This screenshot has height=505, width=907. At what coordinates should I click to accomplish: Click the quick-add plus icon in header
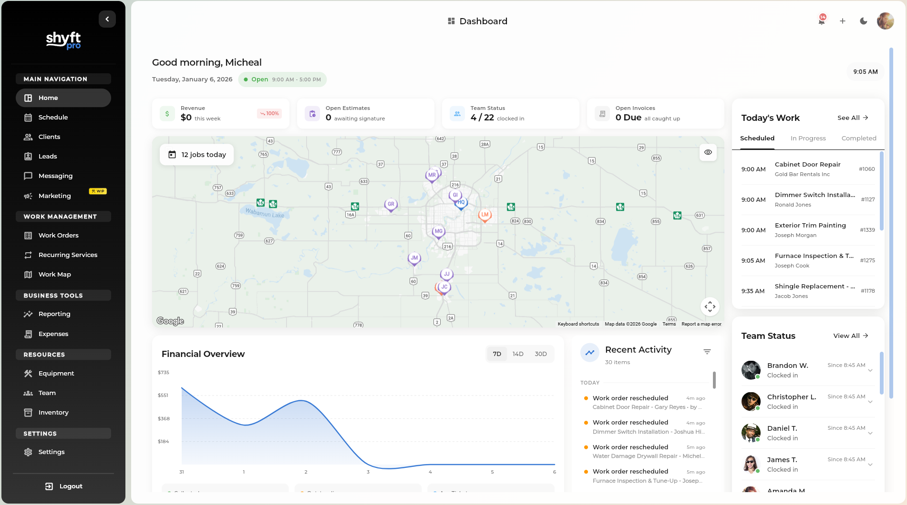[x=843, y=21]
